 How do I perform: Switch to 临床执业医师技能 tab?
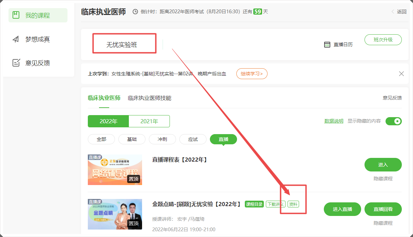[150, 98]
